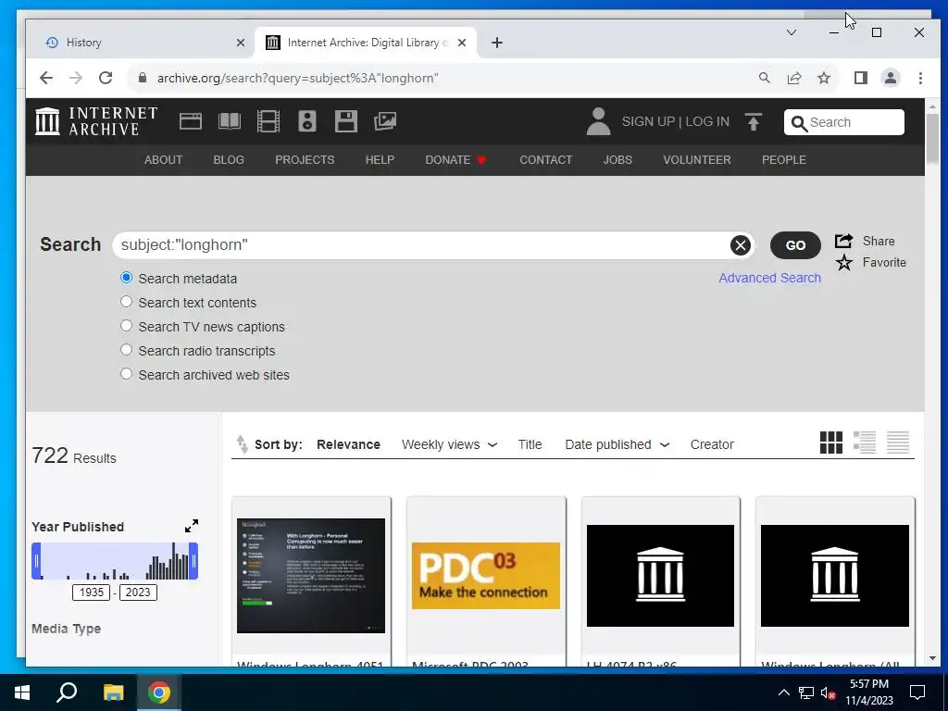Screen dimensions: 948x711
Task: Select Search TV news captions option
Action: pyautogui.click(x=126, y=326)
